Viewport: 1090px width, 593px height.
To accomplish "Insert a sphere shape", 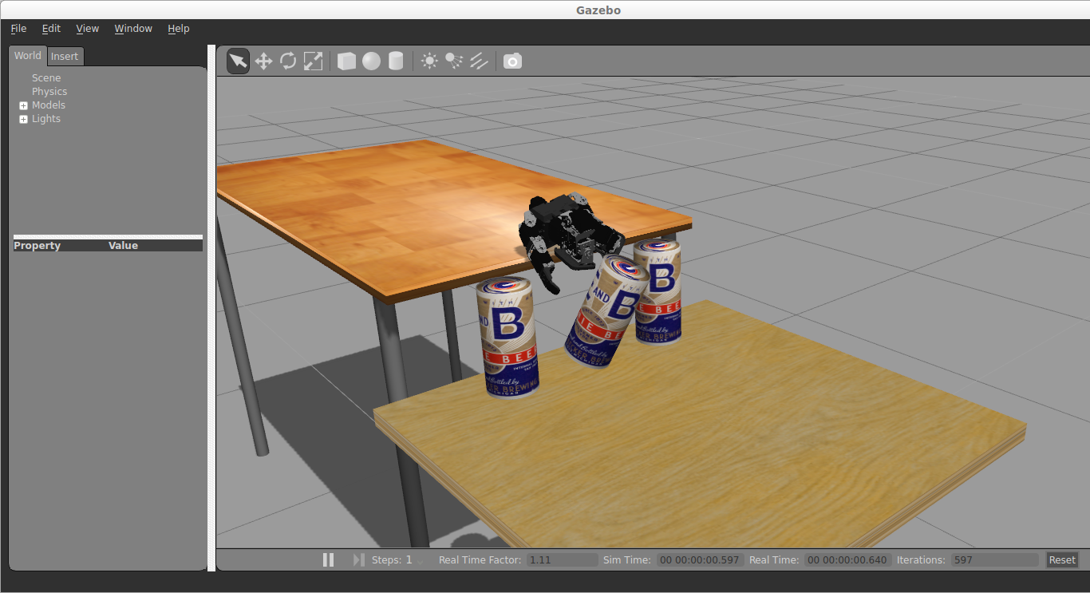I will click(371, 61).
